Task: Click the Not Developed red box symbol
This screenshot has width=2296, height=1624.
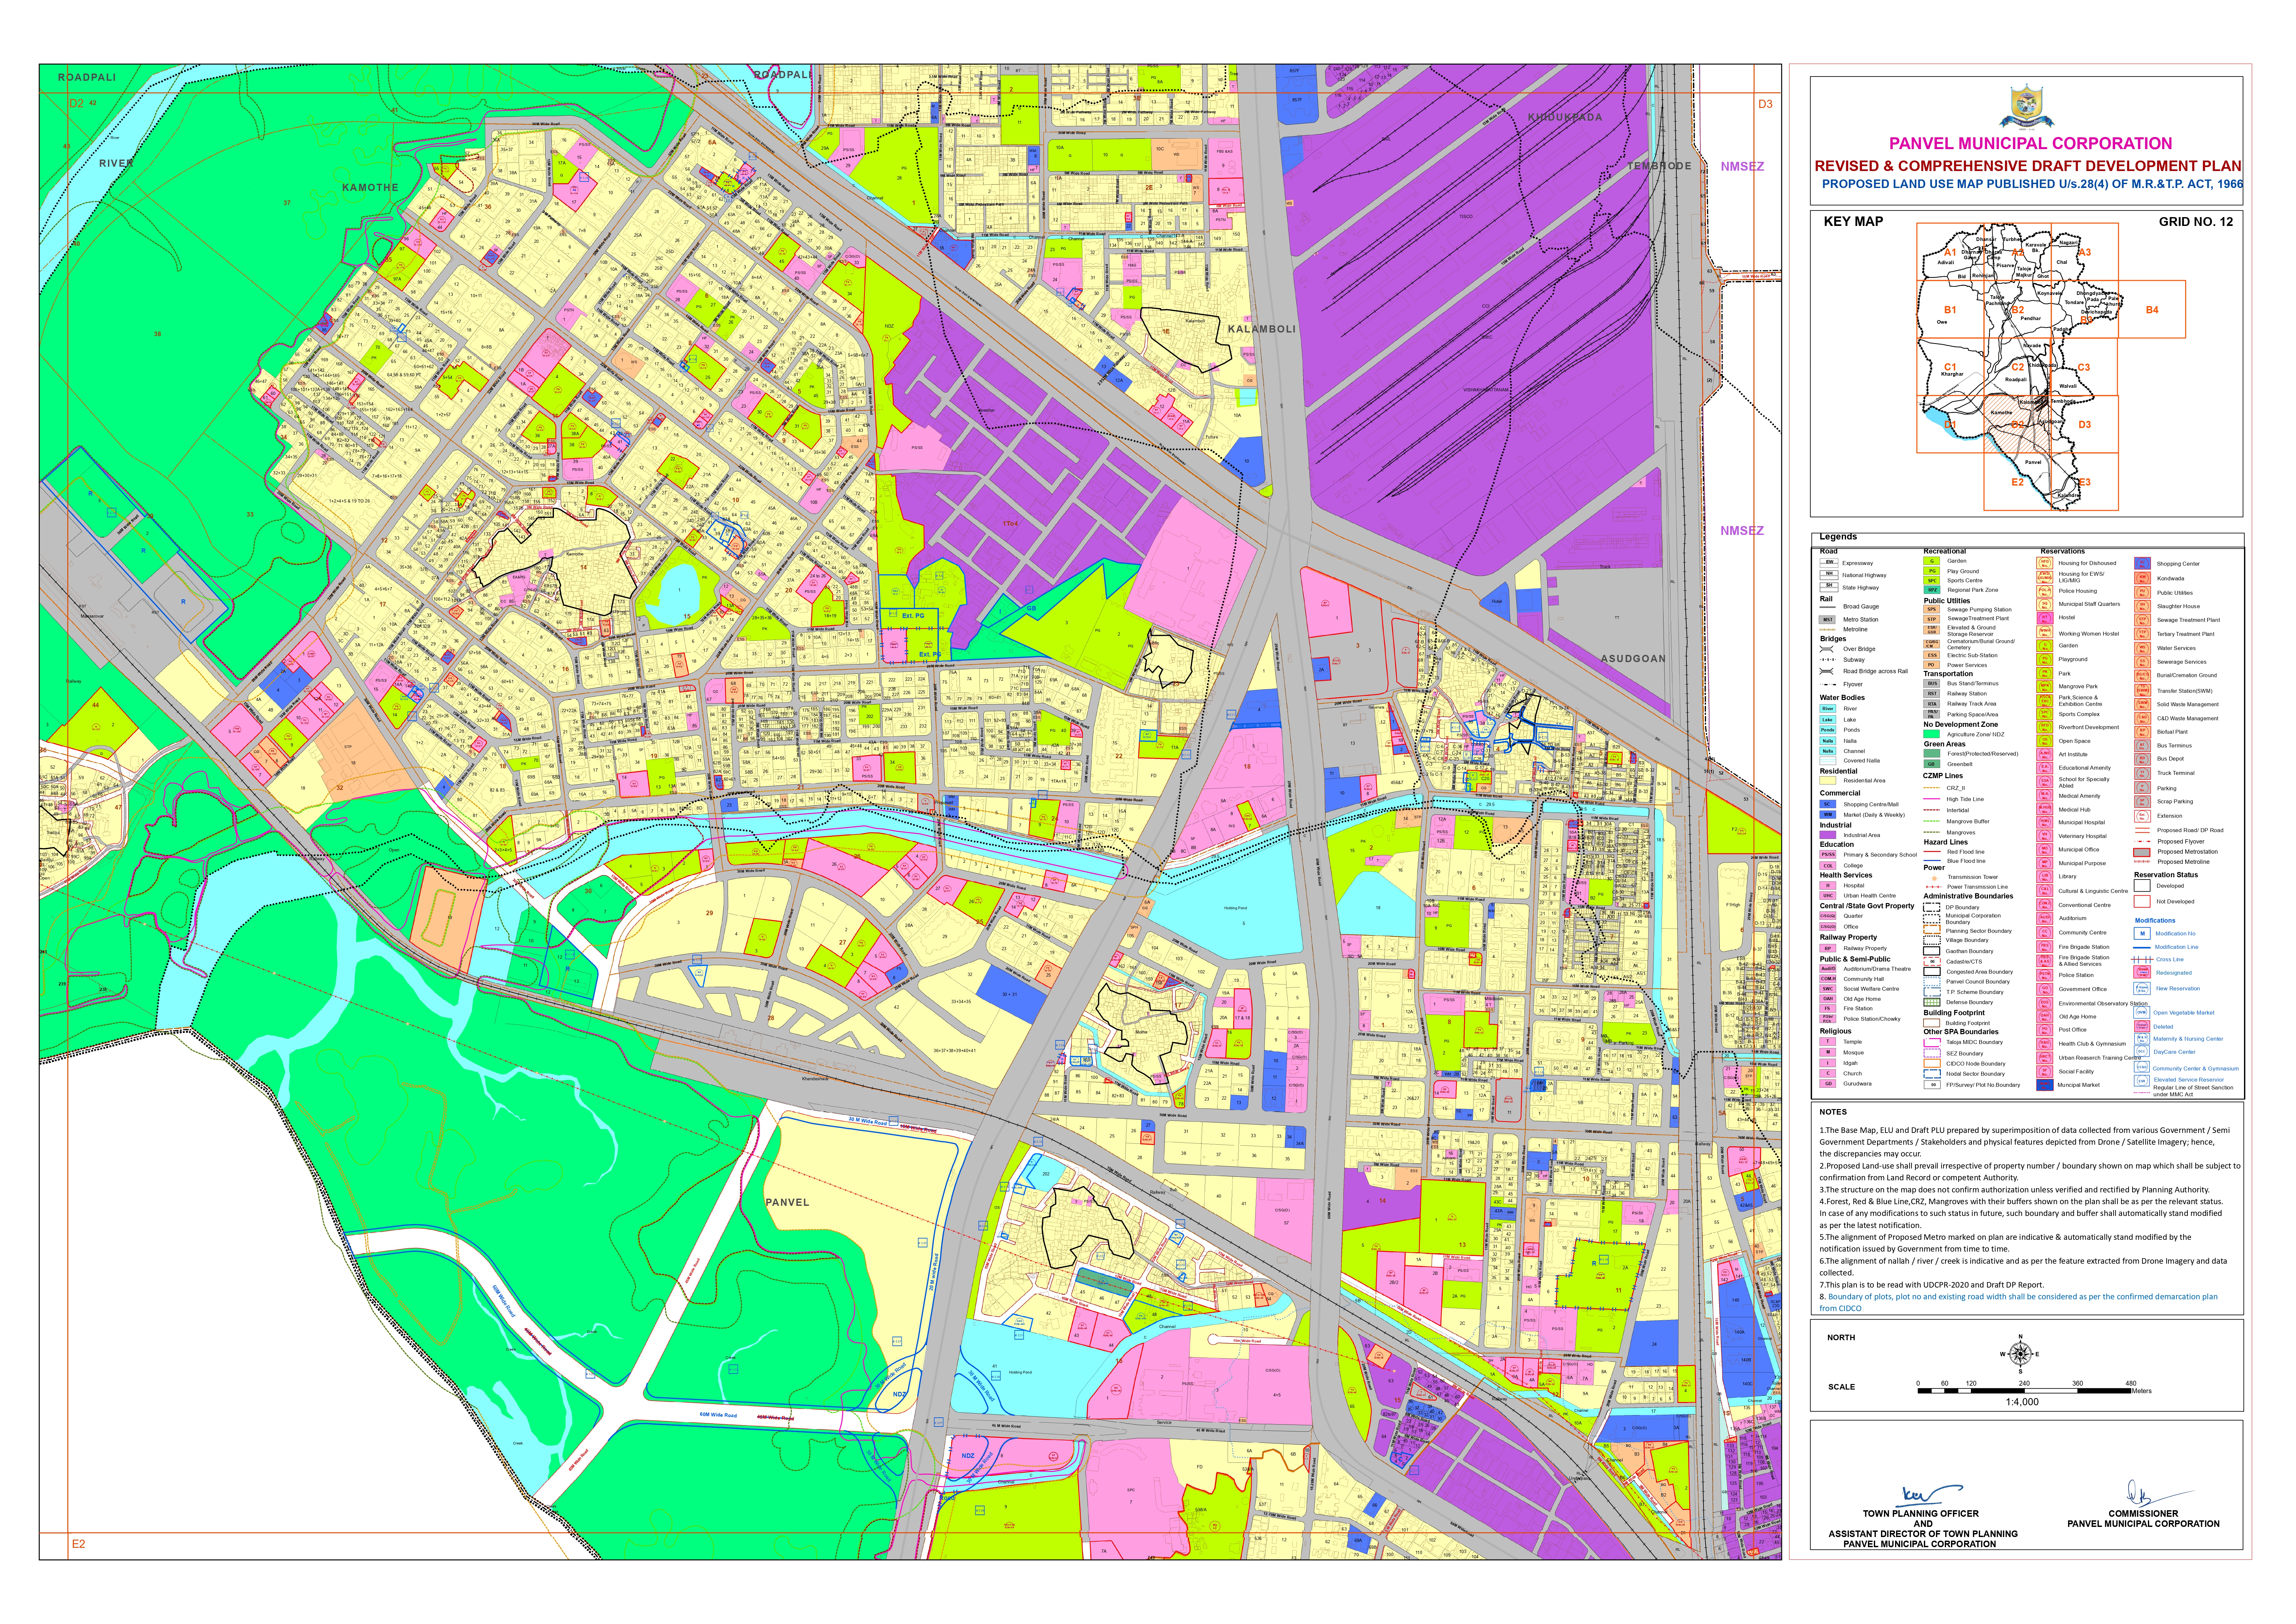Action: 2142,901
